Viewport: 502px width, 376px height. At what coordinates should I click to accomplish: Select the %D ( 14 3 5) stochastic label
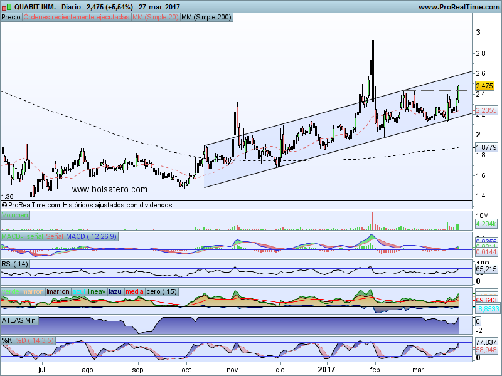(36, 340)
